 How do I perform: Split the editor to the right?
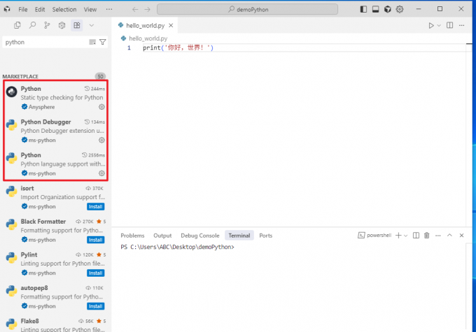tap(449, 25)
